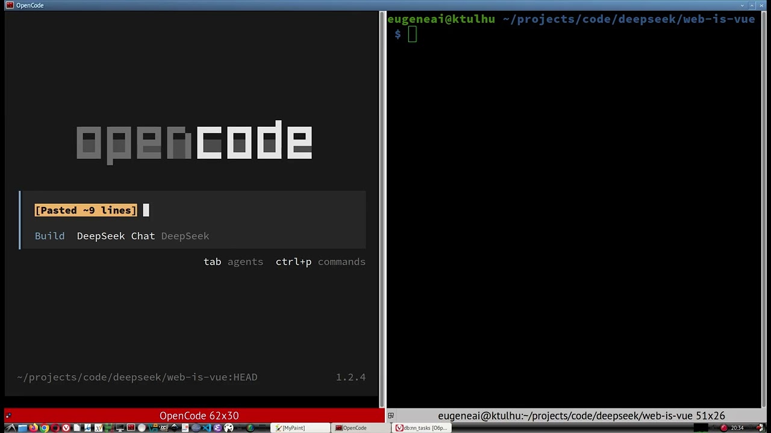Click the eugeneai@ktulhu prompt text
Image resolution: width=771 pixels, height=433 pixels.
tap(441, 19)
